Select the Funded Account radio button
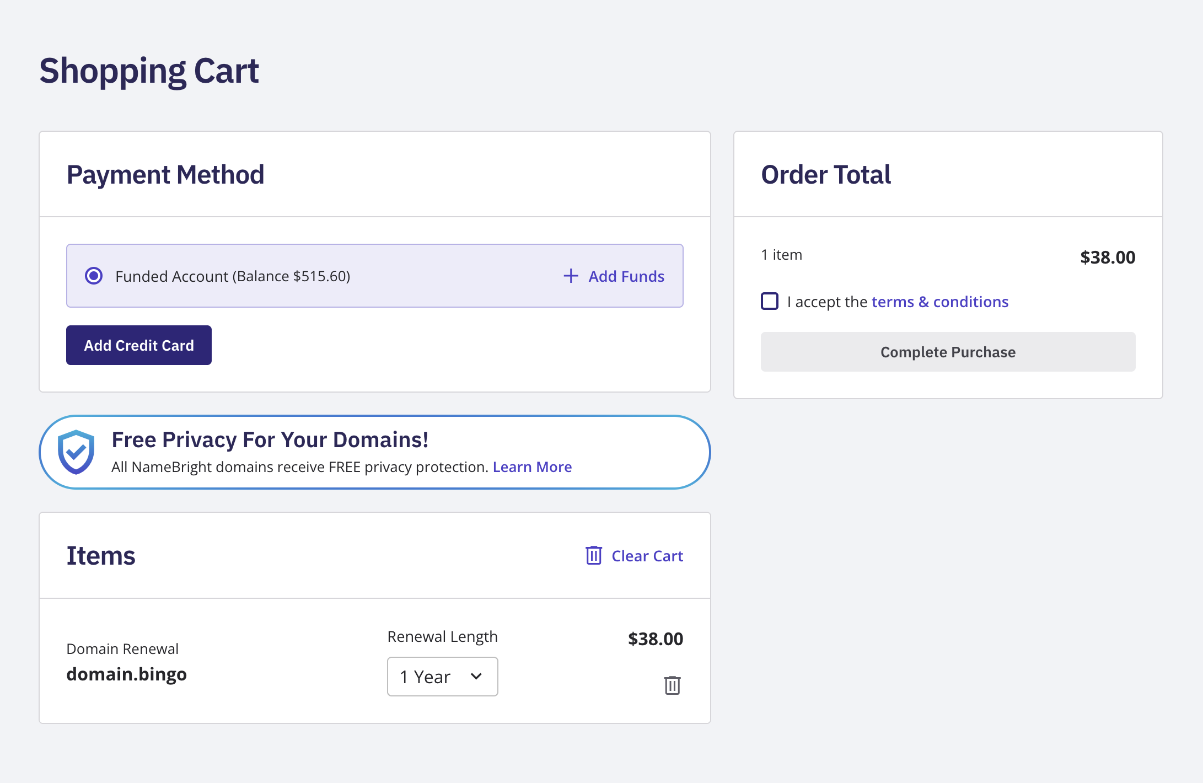This screenshot has width=1203, height=783. [94, 276]
